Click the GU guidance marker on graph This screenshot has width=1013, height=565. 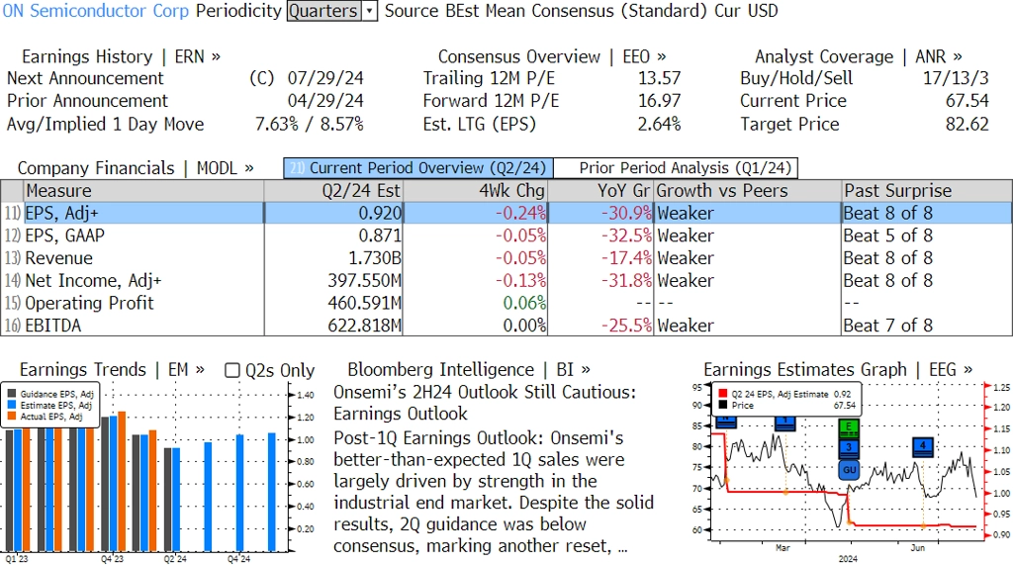tap(849, 470)
